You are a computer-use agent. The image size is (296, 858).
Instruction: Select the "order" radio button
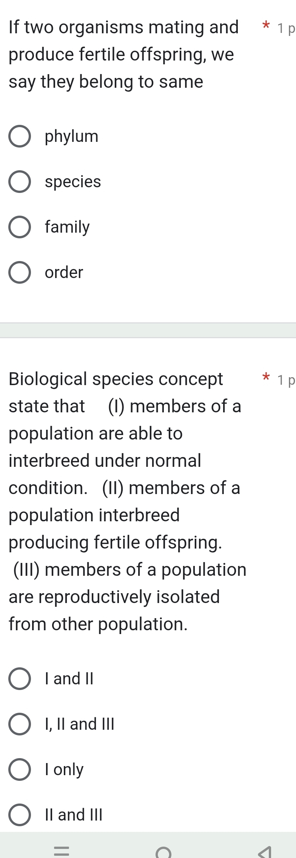click(20, 273)
